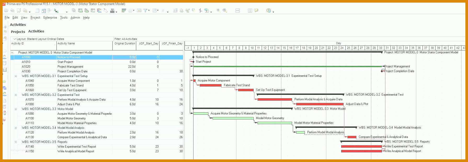This screenshot has width=468, height=162.
Task: Collapse WBS MOTOR MODEL-3.4 Model Modal Analysis
Action: (16, 128)
